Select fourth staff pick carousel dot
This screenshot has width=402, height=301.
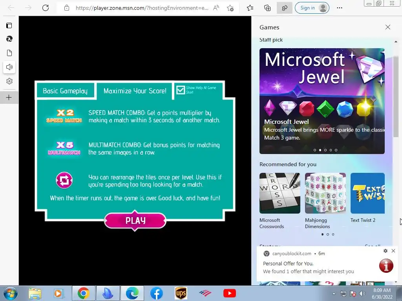331,150
